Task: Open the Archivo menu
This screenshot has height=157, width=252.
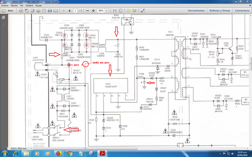Action: [x=5, y=5]
